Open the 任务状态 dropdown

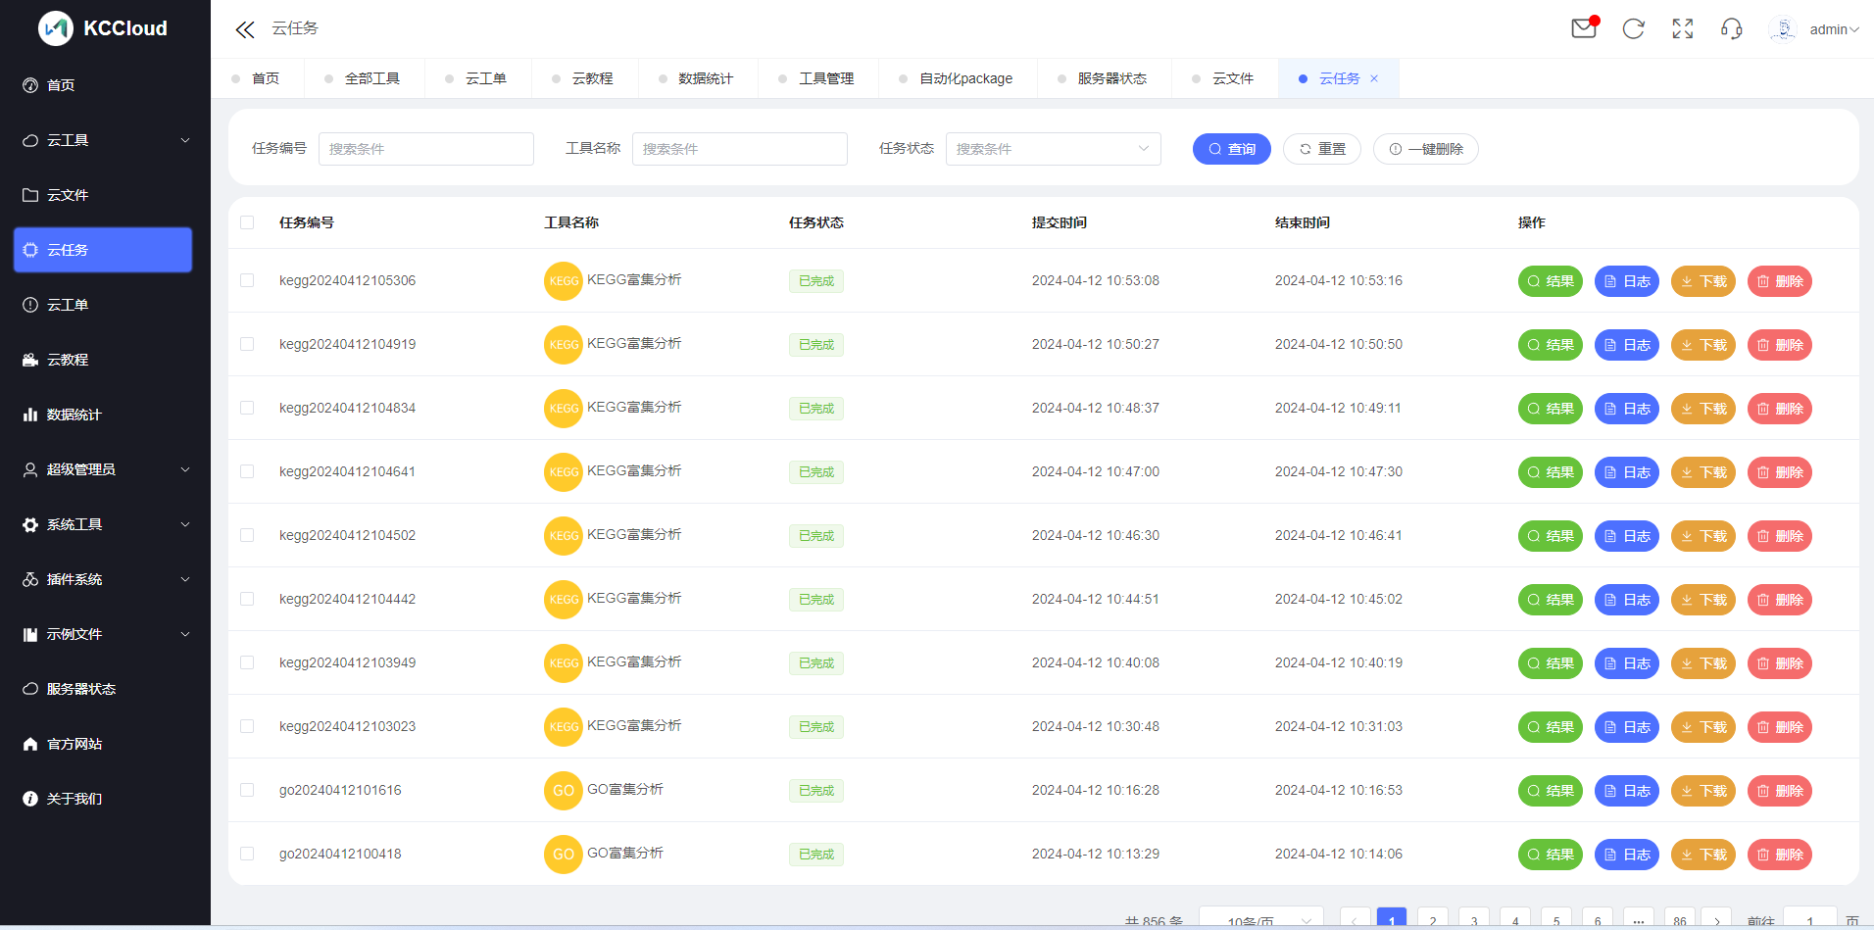click(1054, 149)
